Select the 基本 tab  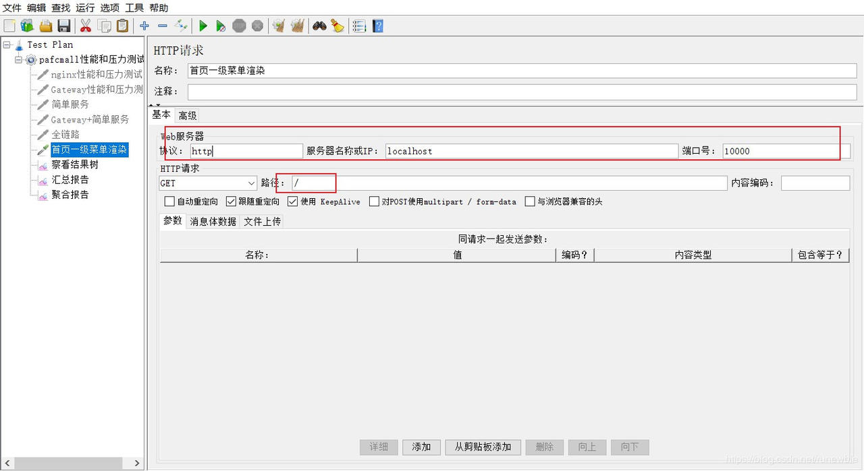click(x=161, y=115)
